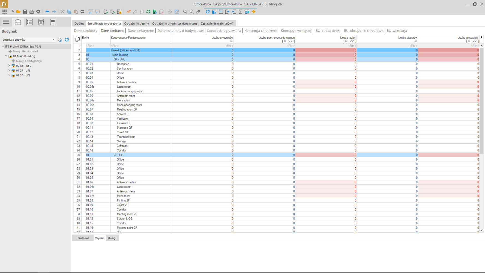Toggle check marks in Liczba toalet header
Image resolution: width=485 pixels, height=273 pixels.
(352, 41)
